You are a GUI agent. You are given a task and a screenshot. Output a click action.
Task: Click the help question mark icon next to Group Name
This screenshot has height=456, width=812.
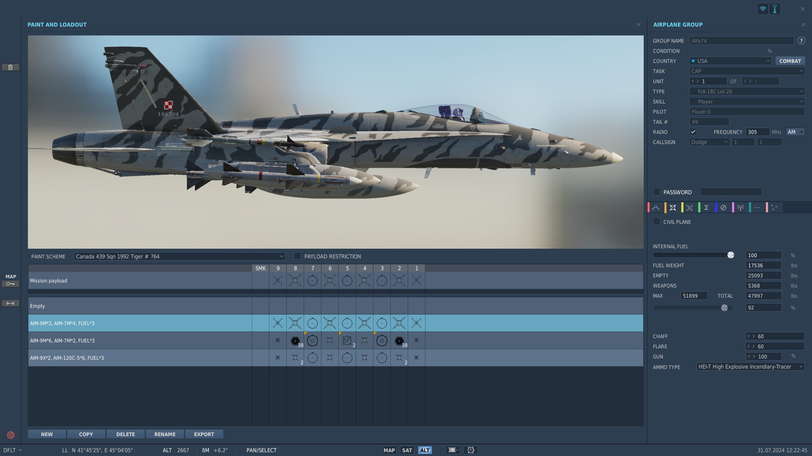point(801,41)
